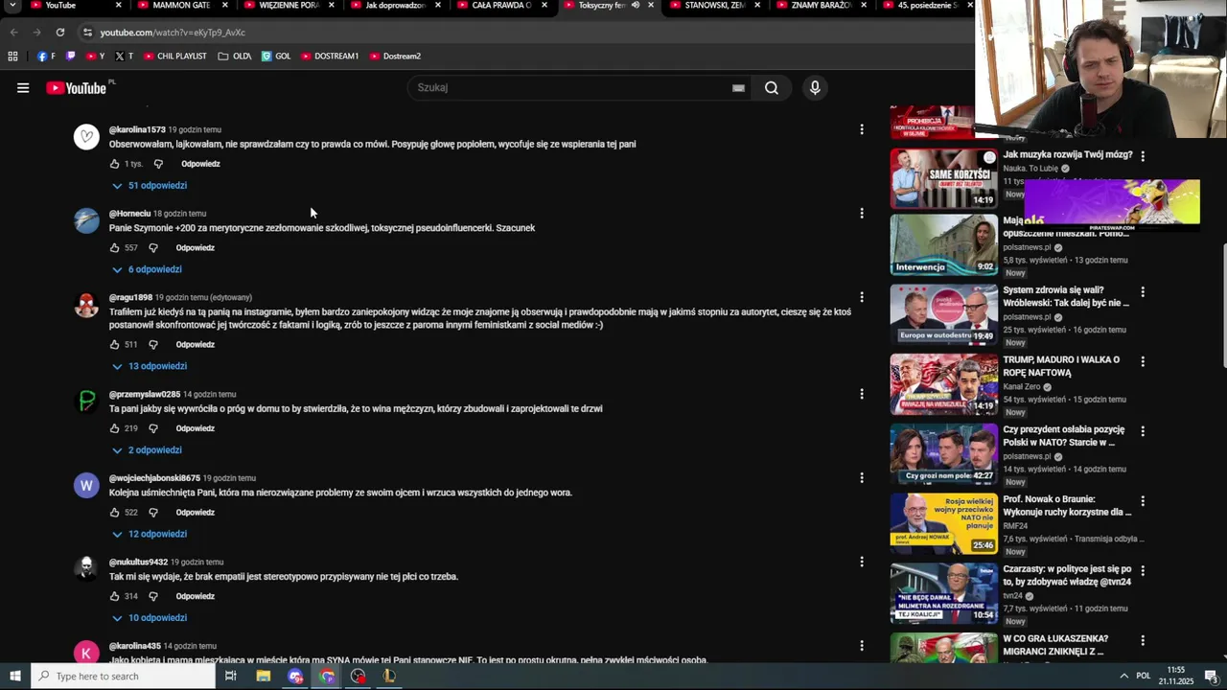Image resolution: width=1227 pixels, height=690 pixels.
Task: Open the browser apps grid bookmark icon
Action: tap(12, 57)
